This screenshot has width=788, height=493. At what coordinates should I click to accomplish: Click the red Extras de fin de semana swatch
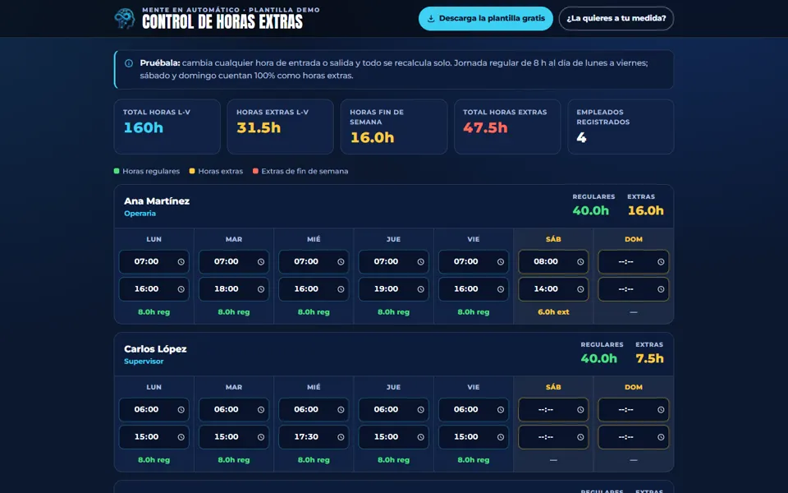[x=255, y=171]
